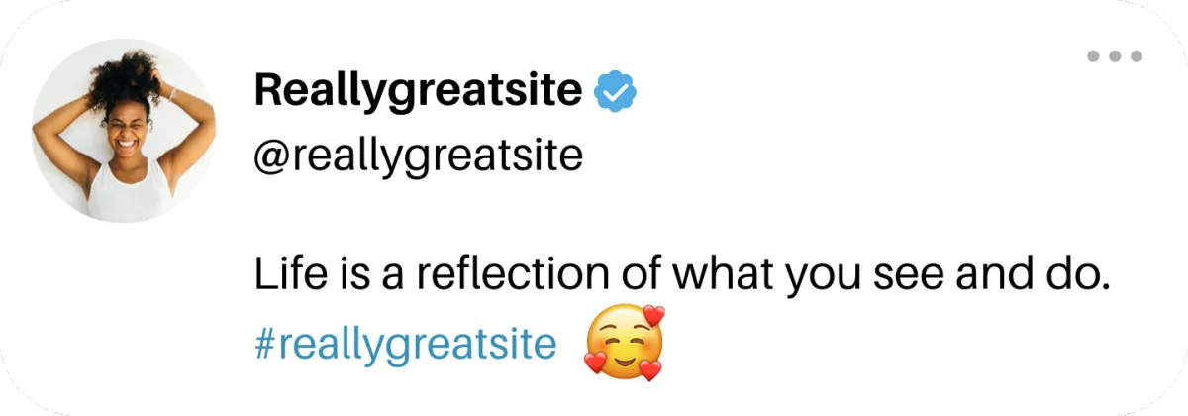
Task: Visit the profile via bold username
Action: pos(418,92)
